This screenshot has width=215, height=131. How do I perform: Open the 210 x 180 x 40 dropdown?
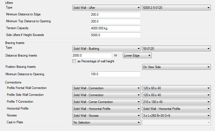pyautogui.click(x=176, y=102)
